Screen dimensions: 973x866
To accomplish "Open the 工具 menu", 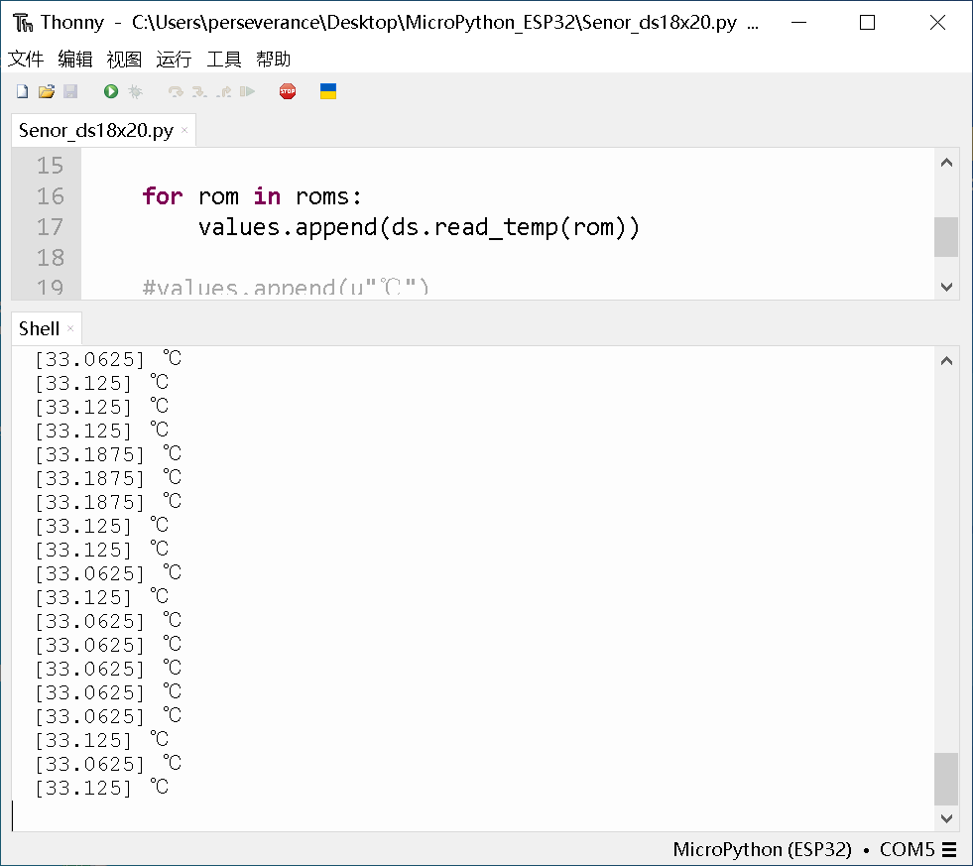I will pos(224,59).
